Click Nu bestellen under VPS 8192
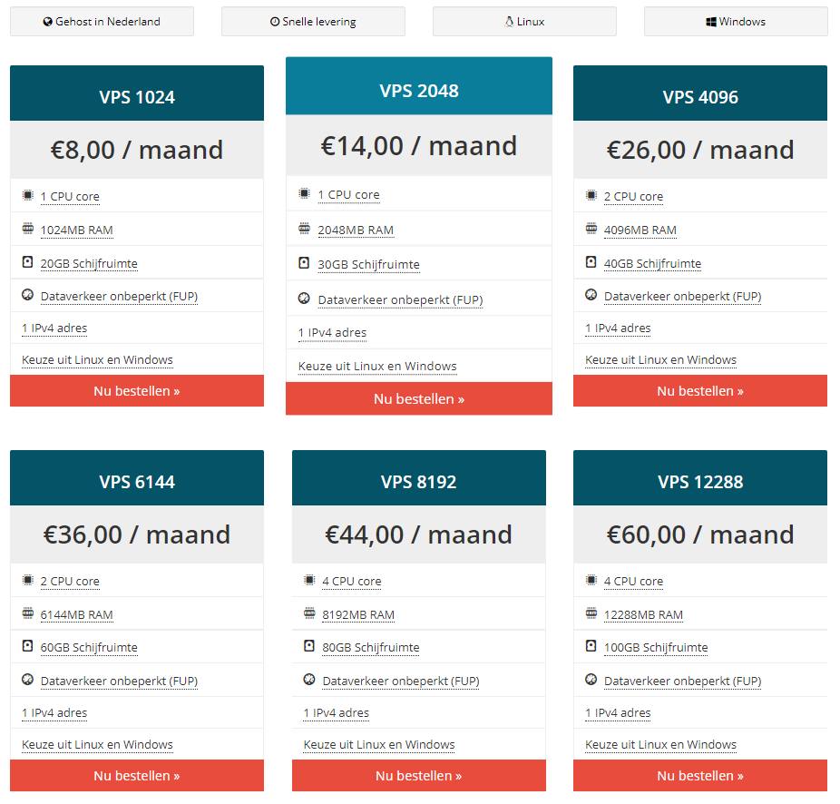This screenshot has width=840, height=804. [x=419, y=776]
